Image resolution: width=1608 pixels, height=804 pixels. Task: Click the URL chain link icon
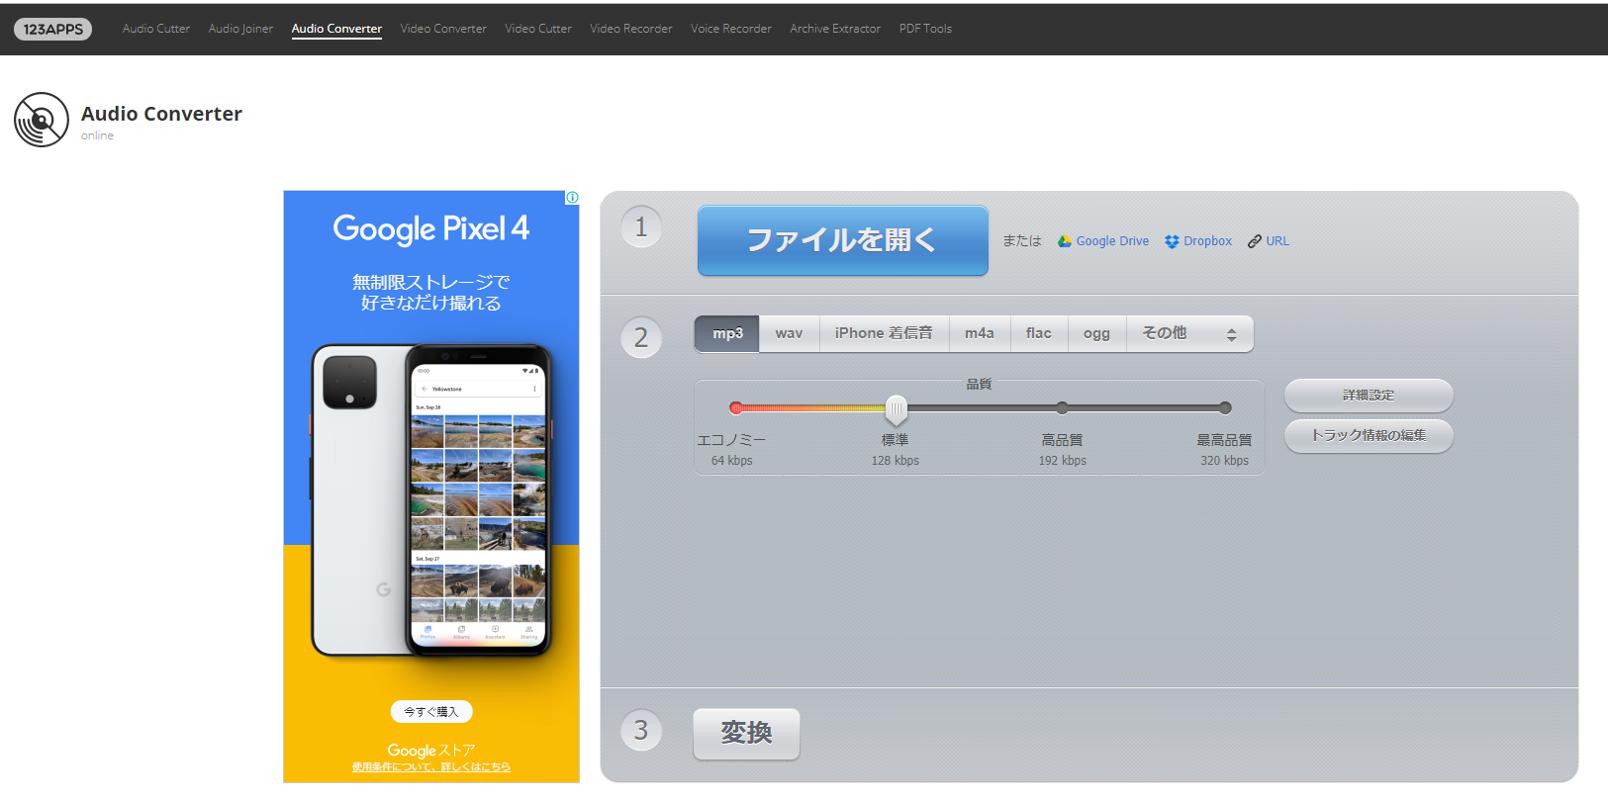(1255, 241)
